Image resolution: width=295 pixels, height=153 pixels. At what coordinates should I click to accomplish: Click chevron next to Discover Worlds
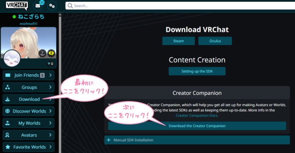(x=50, y=111)
